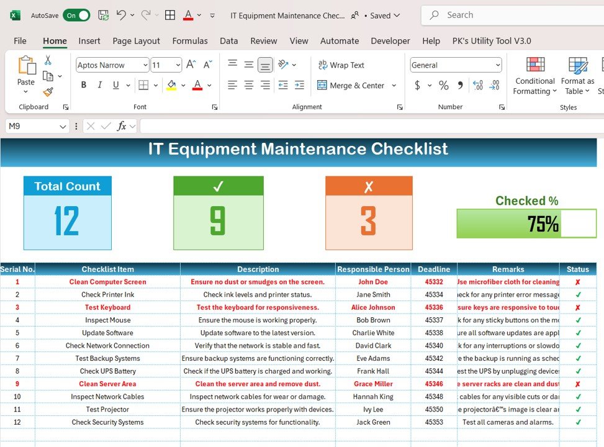Toggle Bold formatting
Screen dimensions: 604x447
coord(84,85)
